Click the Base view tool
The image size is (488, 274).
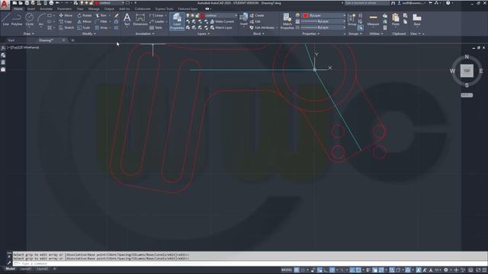(x=417, y=20)
